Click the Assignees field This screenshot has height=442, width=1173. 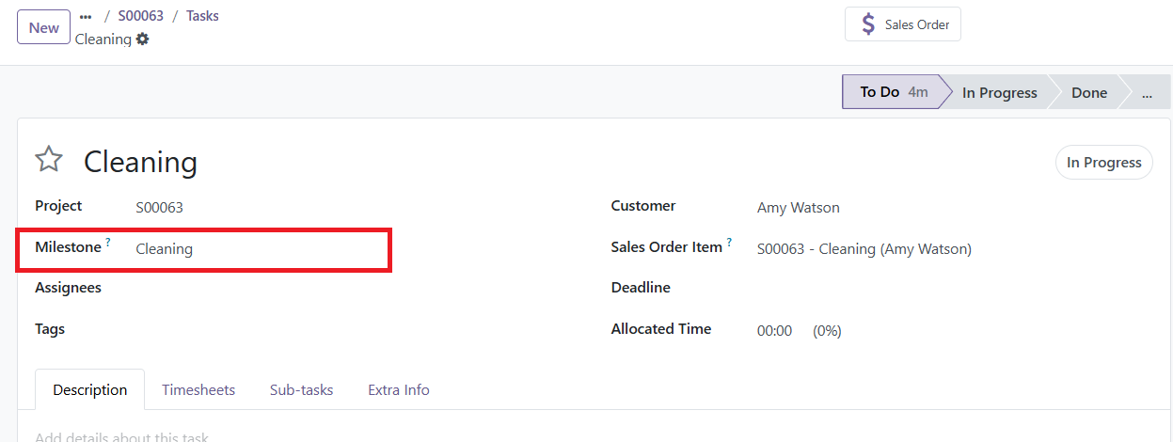click(x=258, y=288)
